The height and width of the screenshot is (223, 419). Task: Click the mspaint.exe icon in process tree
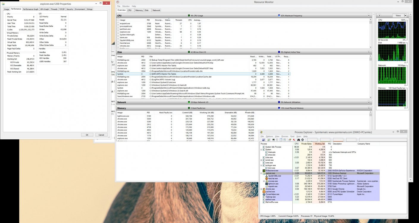coord(266,186)
